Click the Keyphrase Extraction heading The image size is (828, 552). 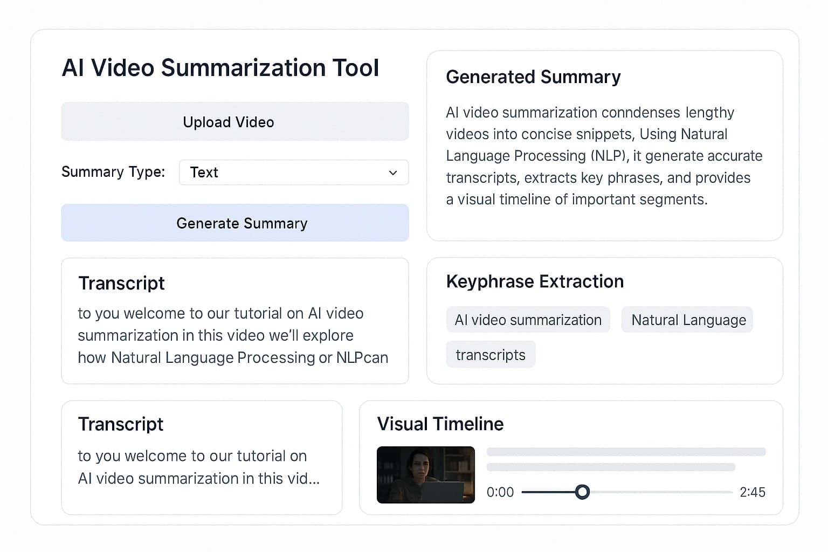click(x=535, y=281)
